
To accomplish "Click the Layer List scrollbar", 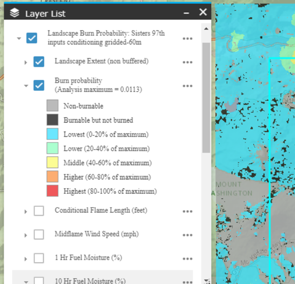I will (206, 98).
